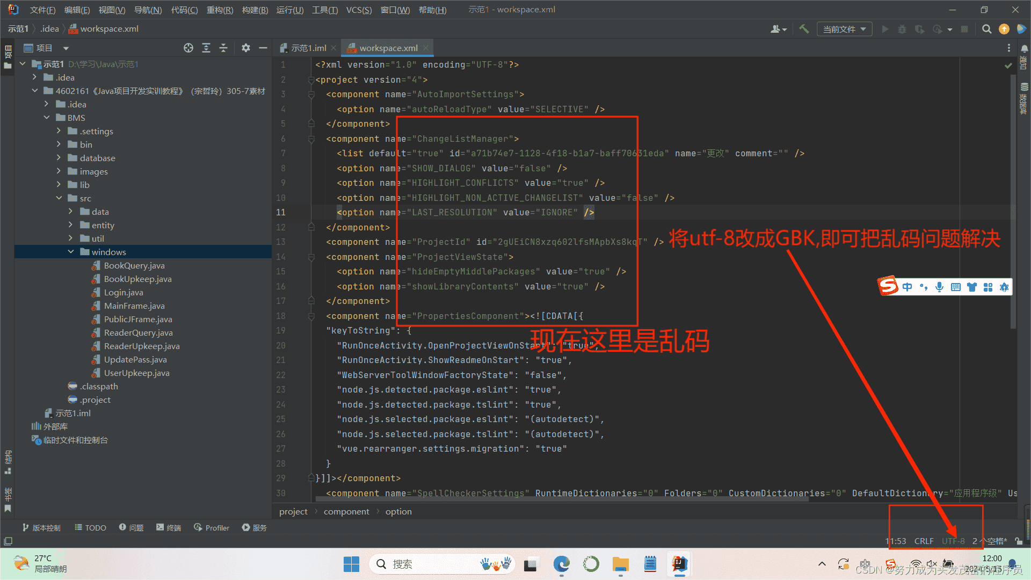Click the Sogou input S logo
Image resolution: width=1031 pixels, height=580 pixels.
pyautogui.click(x=888, y=286)
